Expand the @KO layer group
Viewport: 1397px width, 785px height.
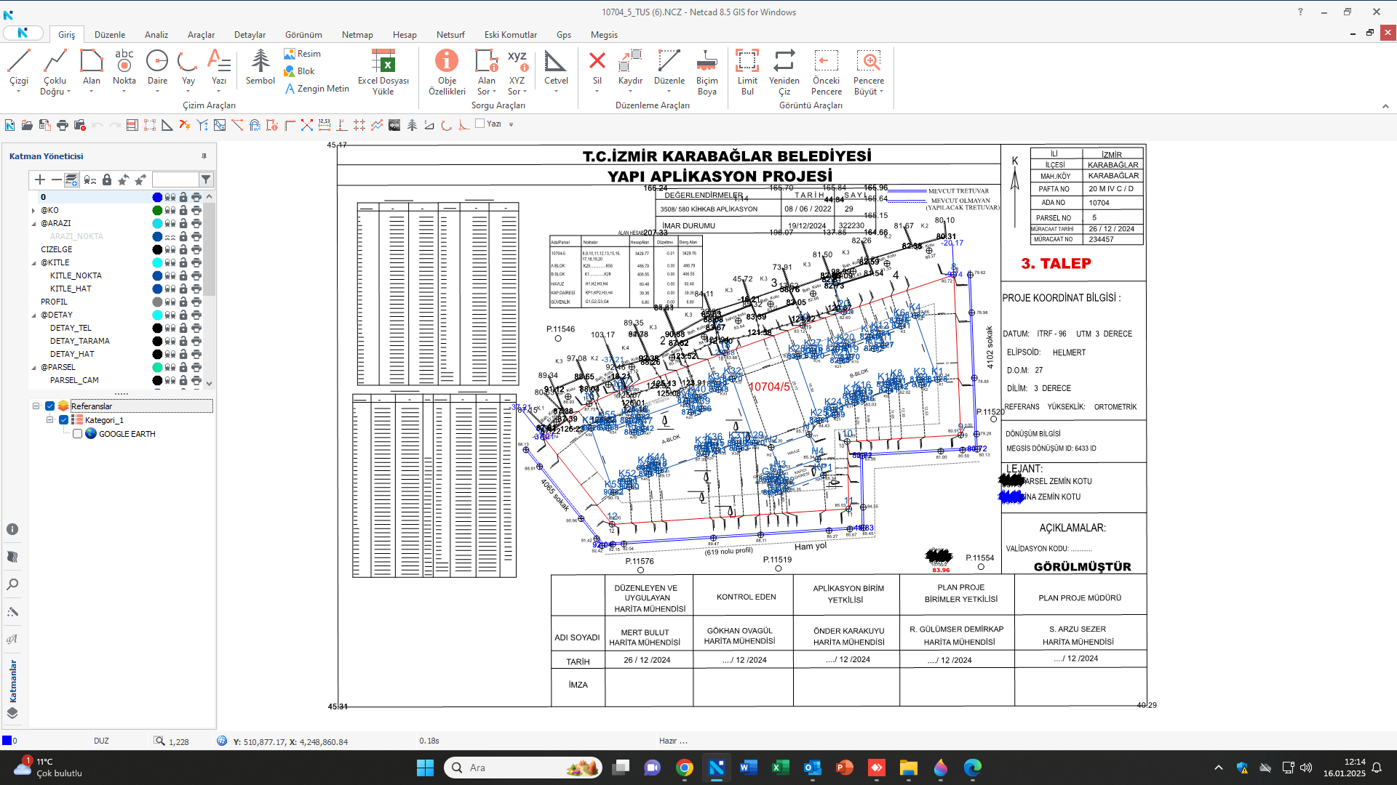pyautogui.click(x=33, y=211)
